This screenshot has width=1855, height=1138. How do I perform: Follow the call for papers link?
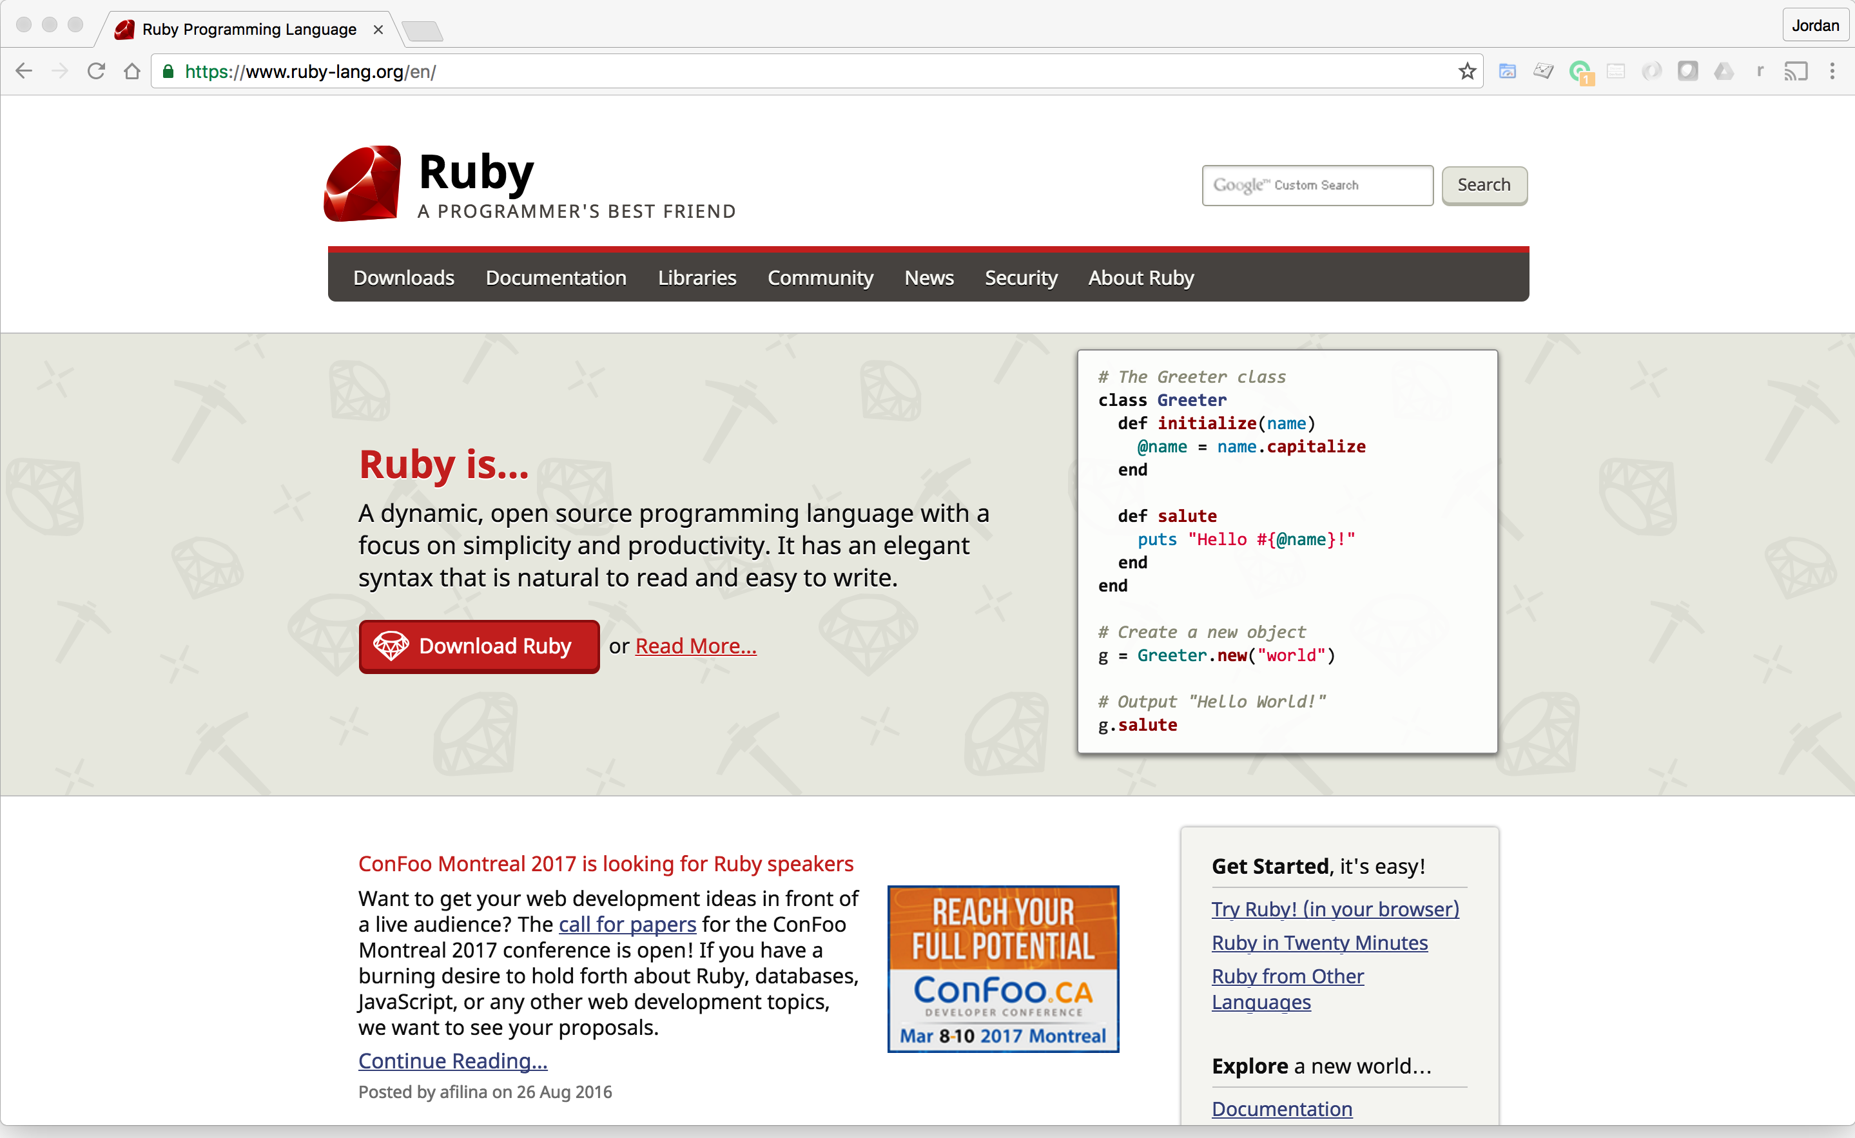tap(627, 924)
